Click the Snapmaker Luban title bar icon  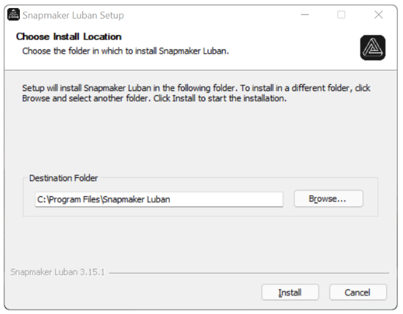click(x=14, y=14)
